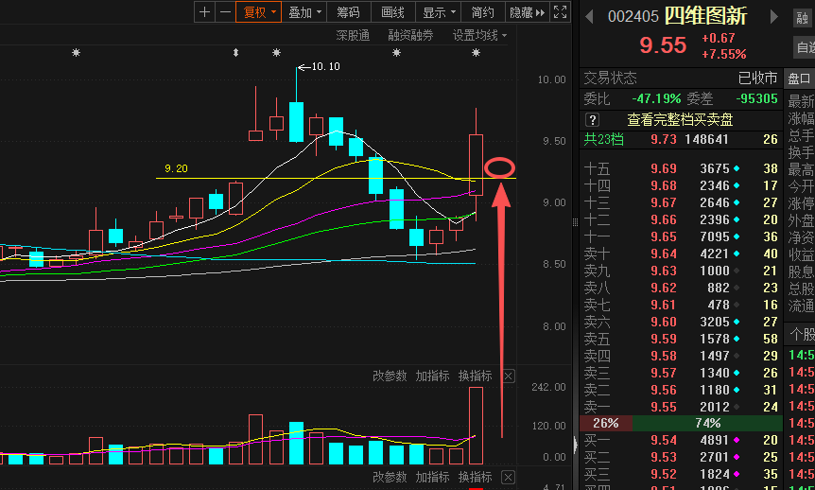Select the 深股通 indicator tab

point(353,35)
